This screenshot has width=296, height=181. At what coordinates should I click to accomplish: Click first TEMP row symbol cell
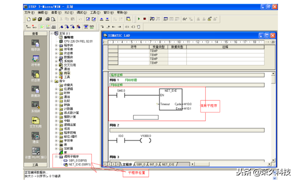point(134,51)
